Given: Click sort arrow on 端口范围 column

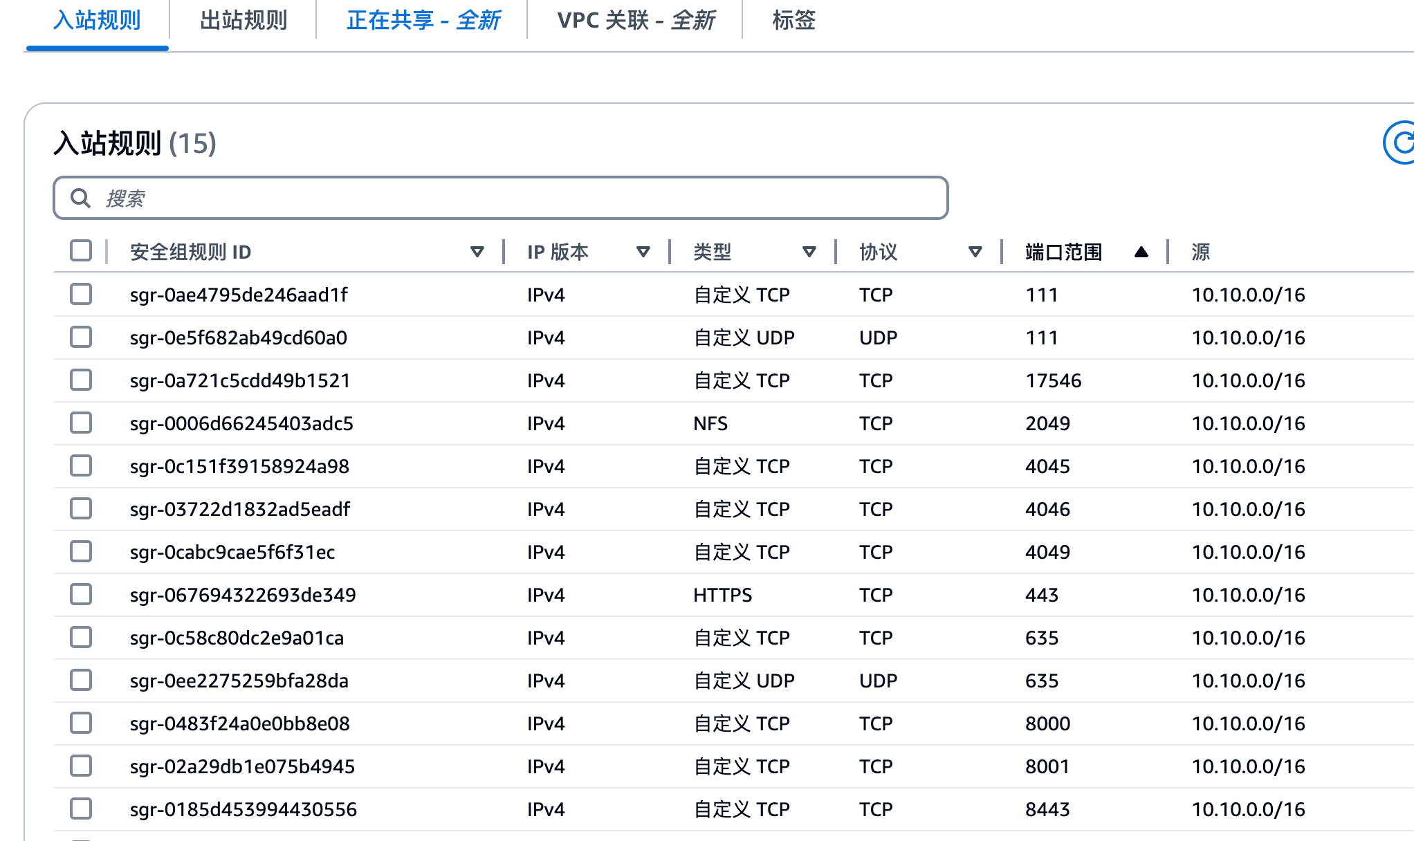Looking at the screenshot, I should [x=1141, y=252].
